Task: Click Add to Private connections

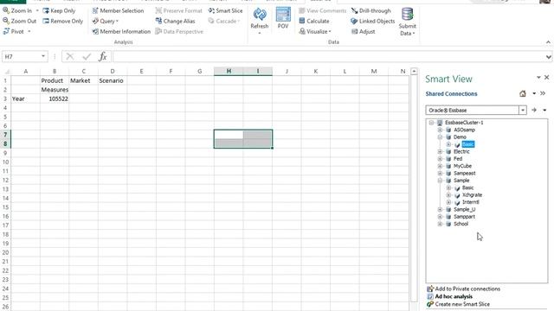Action: coord(464,289)
